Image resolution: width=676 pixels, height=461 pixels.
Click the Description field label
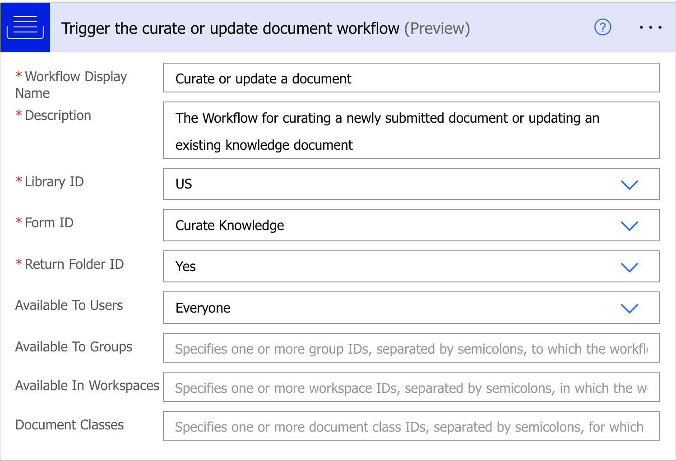(x=58, y=115)
